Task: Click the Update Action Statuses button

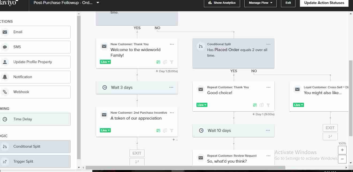Action: tap(324, 3)
